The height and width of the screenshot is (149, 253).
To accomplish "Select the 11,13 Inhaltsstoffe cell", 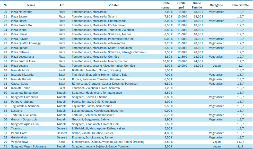I will tap(240, 142).
